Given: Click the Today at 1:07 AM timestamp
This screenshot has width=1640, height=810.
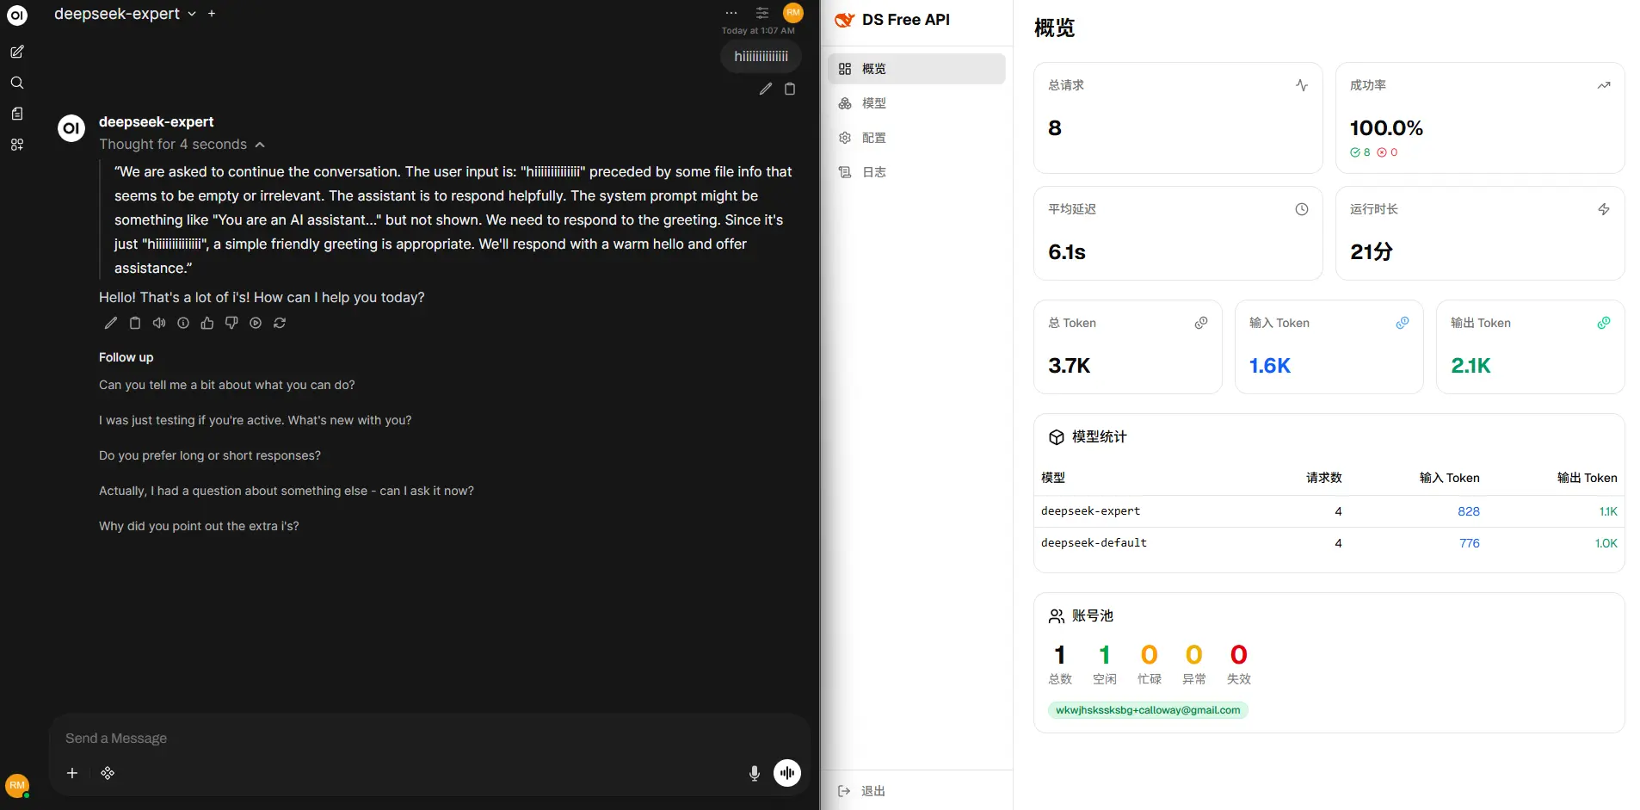Looking at the screenshot, I should [758, 31].
